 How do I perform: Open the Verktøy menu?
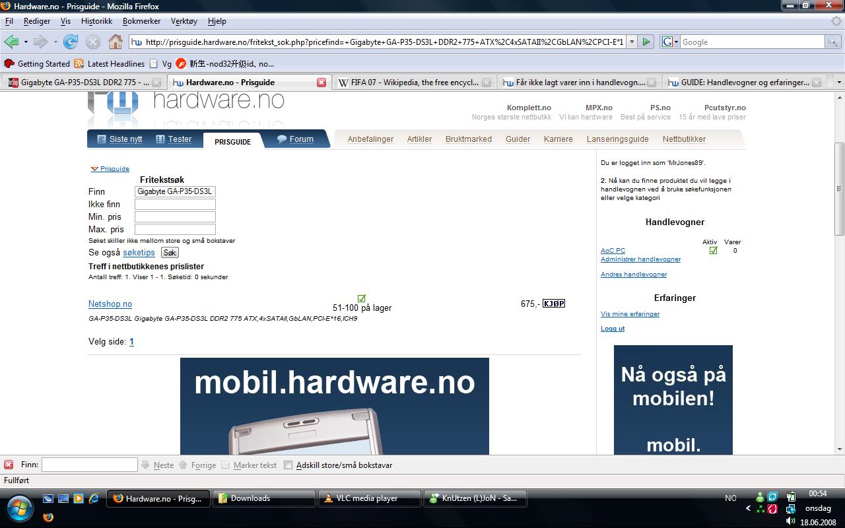point(184,21)
